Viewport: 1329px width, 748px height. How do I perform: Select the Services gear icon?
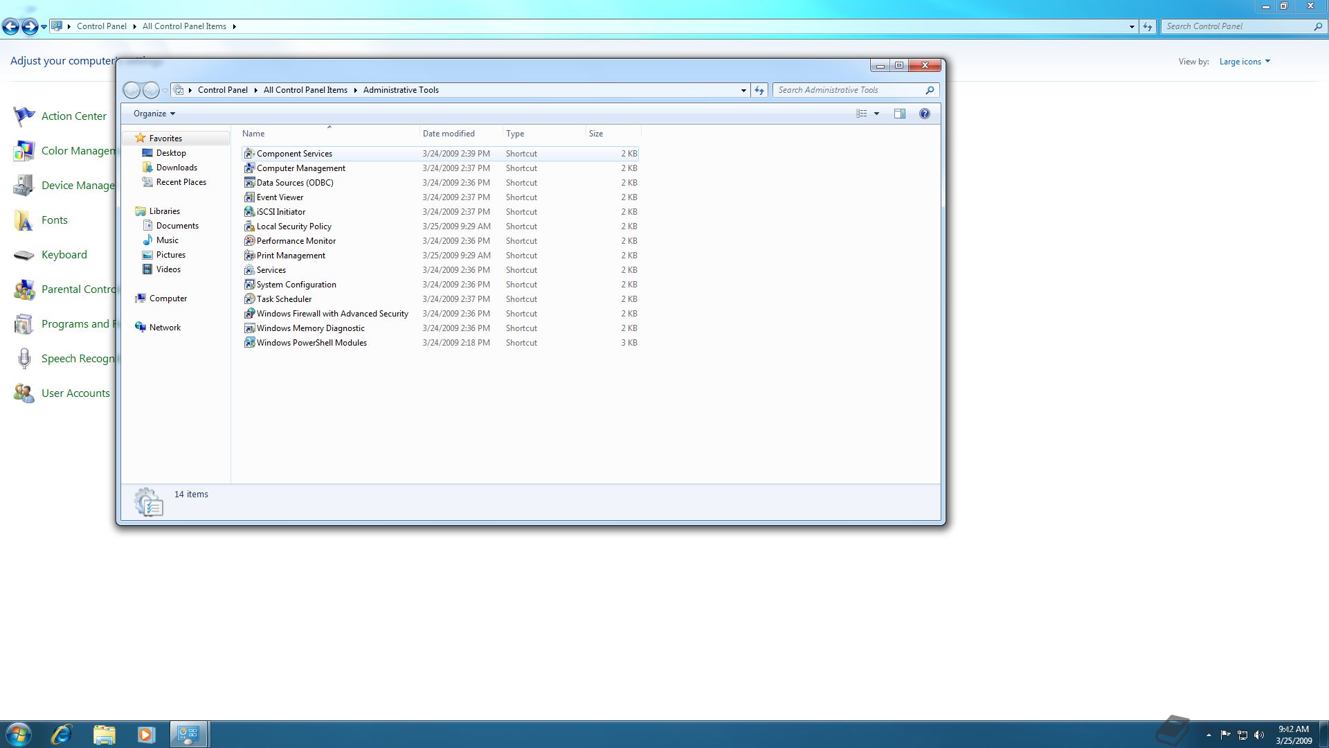(x=249, y=270)
